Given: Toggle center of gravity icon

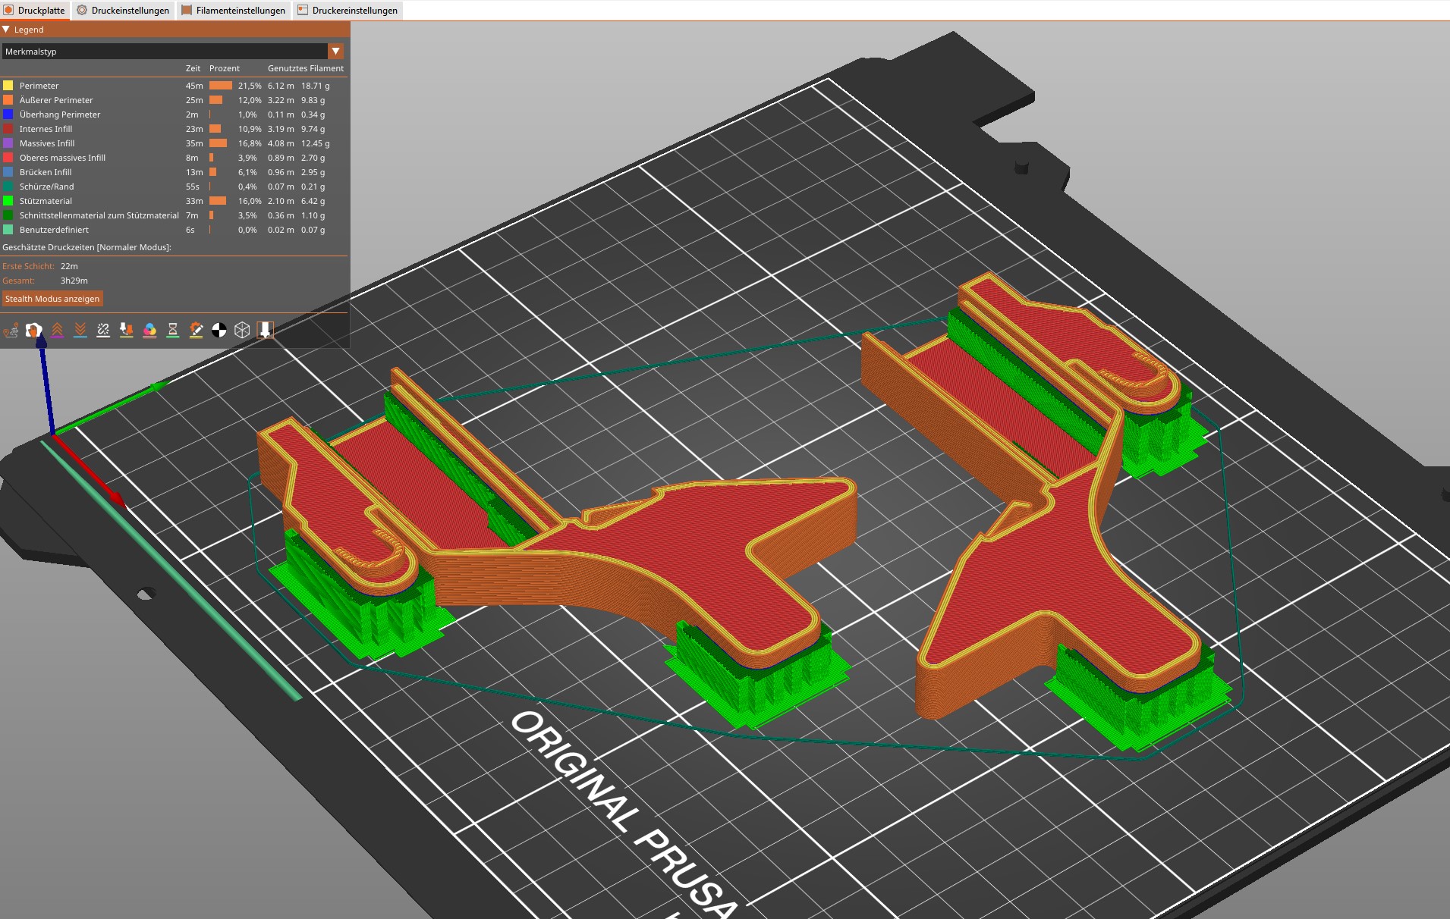Looking at the screenshot, I should (x=219, y=330).
